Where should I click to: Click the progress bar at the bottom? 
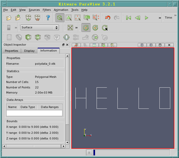coord(131,153)
